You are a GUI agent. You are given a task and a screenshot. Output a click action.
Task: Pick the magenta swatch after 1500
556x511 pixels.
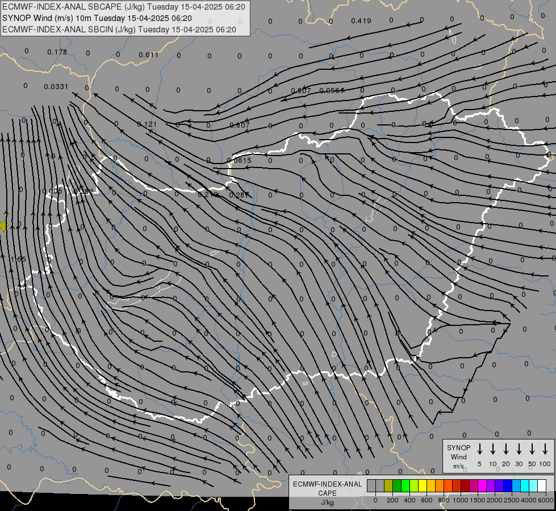pos(482,485)
